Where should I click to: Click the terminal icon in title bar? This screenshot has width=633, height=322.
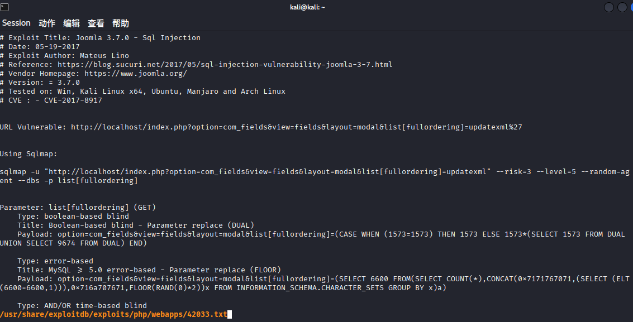coord(5,7)
